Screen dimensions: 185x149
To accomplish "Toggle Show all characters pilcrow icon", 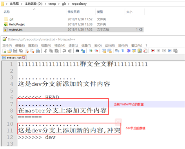I will (x=123, y=51).
